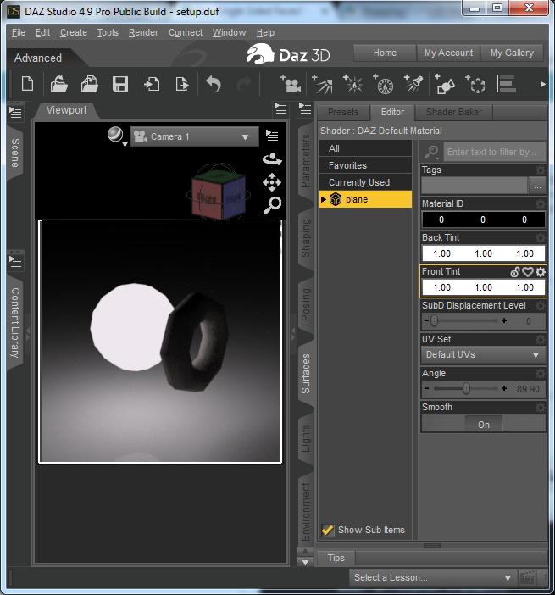
Task: Toggle the Smooth On switch
Action: pos(483,425)
